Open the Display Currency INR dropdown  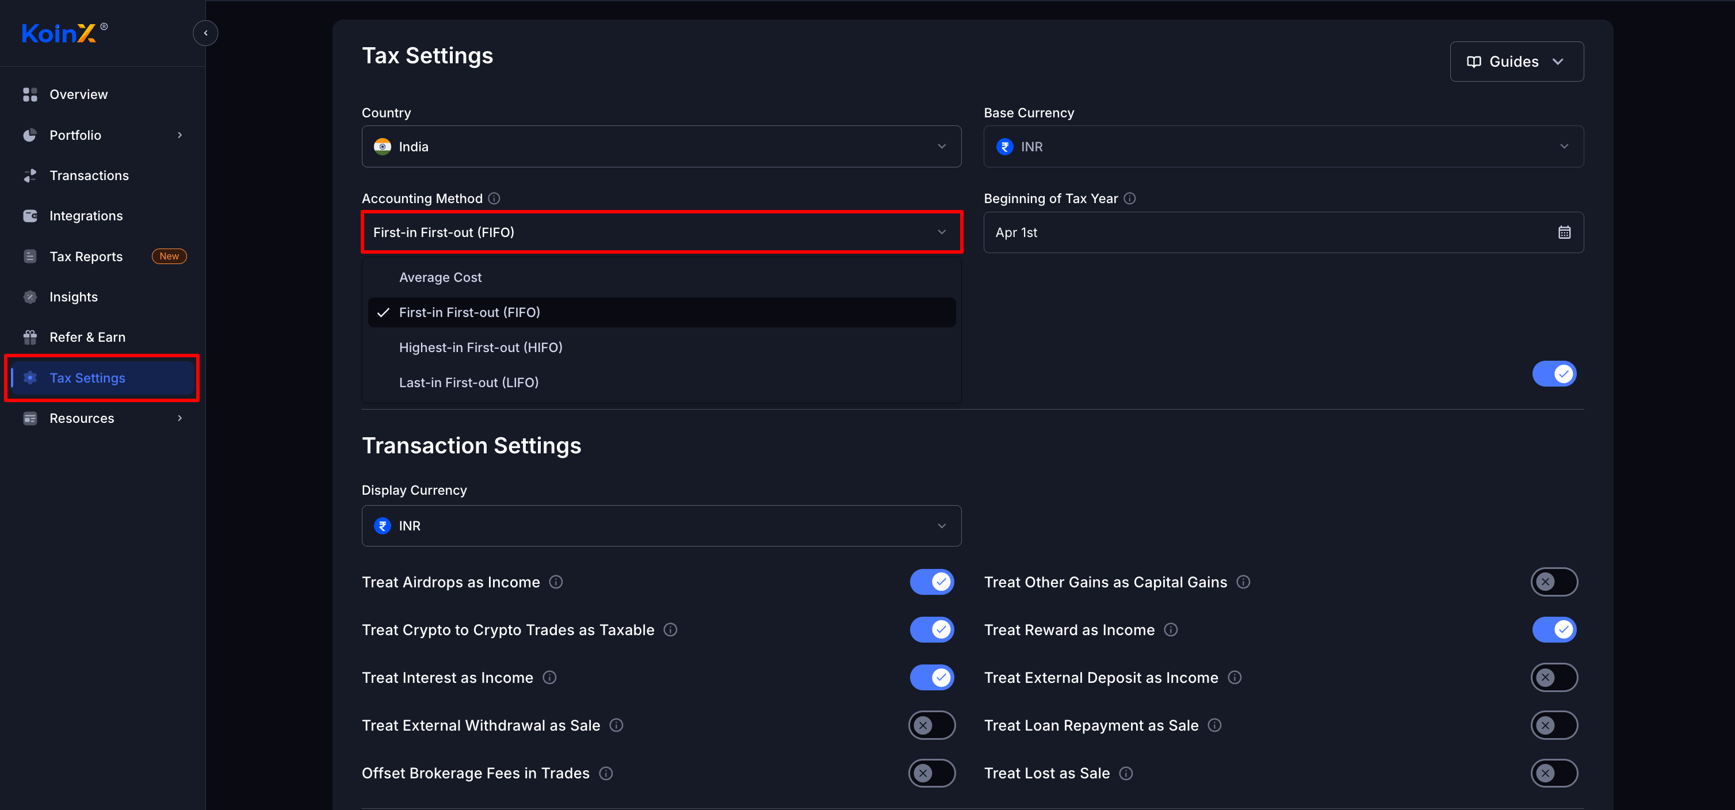pos(661,526)
